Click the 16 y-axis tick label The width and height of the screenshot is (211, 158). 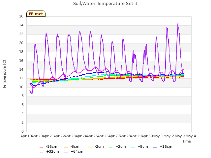[21, 61]
